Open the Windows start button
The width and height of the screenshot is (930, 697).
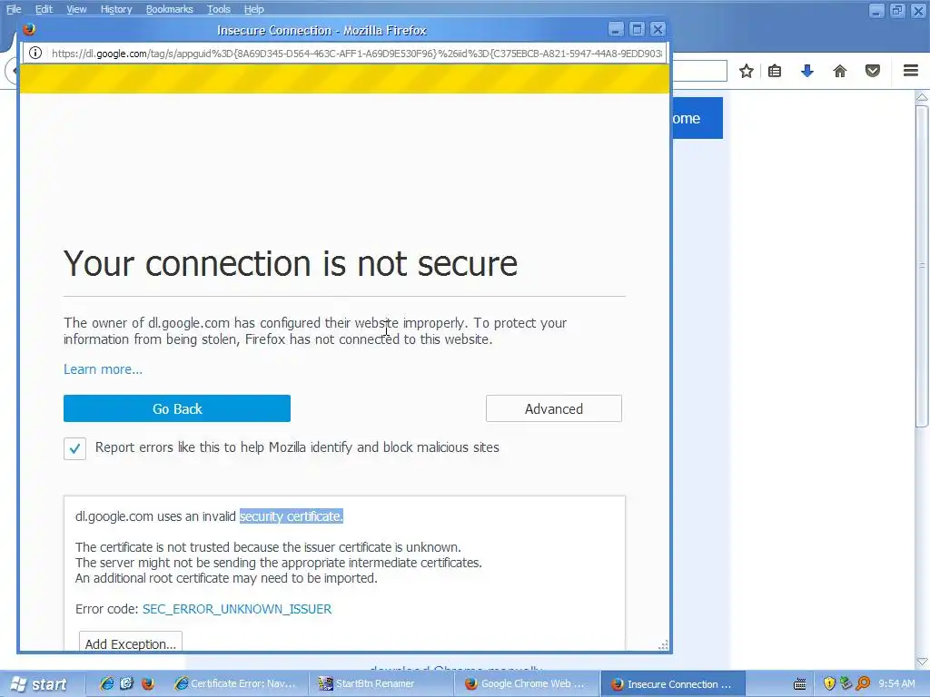[38, 684]
